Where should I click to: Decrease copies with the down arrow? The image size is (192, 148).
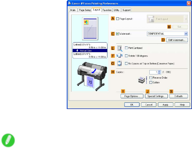pyautogui.click(x=159, y=73)
